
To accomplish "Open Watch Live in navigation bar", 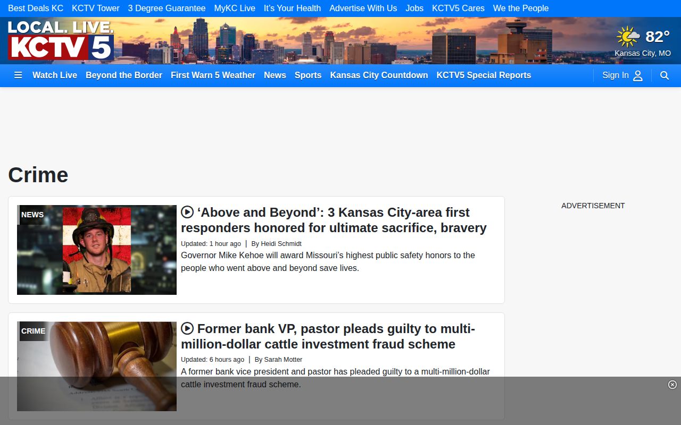I will (55, 75).
